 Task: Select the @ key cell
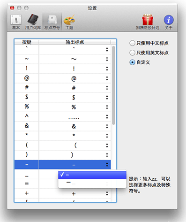[27, 78]
